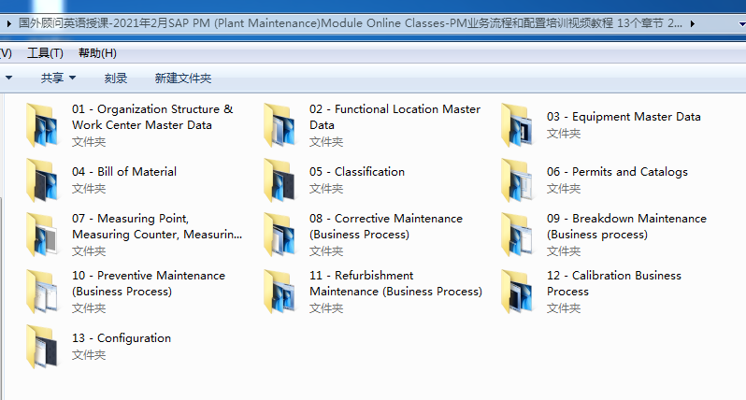Select the '12 - Calibration Business Process' name
746x400 pixels.
pyautogui.click(x=614, y=283)
